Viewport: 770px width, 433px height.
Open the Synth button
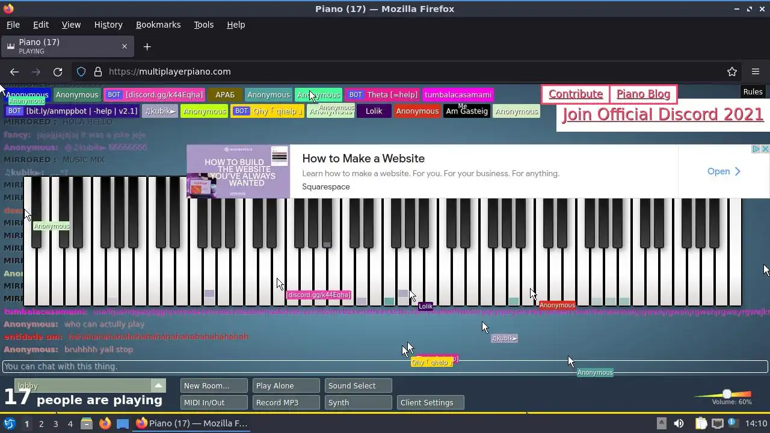358,403
